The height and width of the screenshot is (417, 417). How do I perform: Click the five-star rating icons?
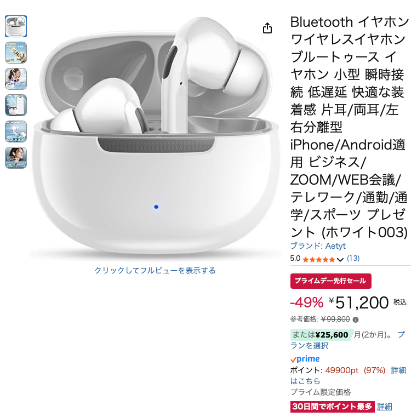point(318,260)
